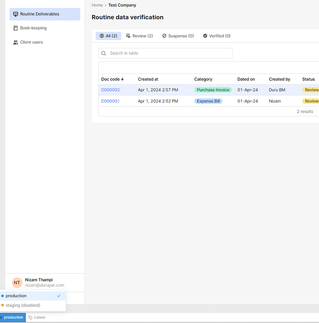Image resolution: width=319 pixels, height=323 pixels.
Task: Open document D000001
Action: coord(110,101)
